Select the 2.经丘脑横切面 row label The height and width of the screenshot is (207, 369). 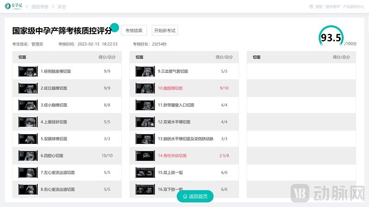(x=54, y=88)
